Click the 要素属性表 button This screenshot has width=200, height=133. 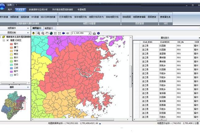[x=165, y=17]
